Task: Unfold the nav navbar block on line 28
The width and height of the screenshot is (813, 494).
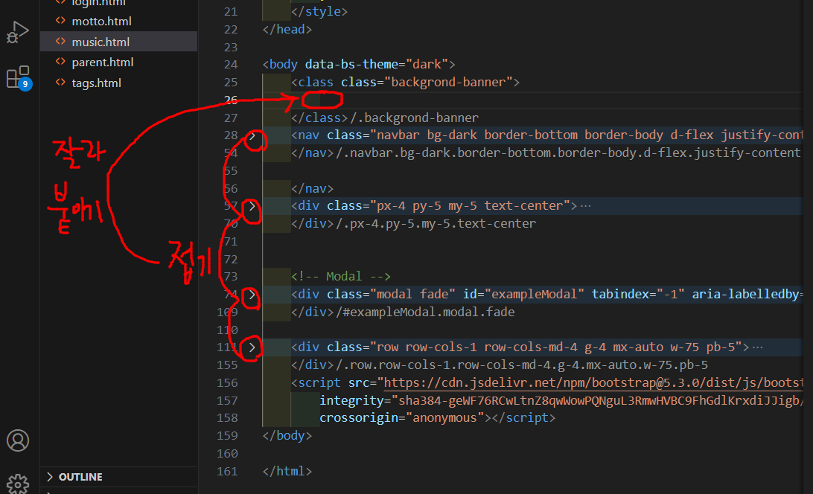Action: 252,136
